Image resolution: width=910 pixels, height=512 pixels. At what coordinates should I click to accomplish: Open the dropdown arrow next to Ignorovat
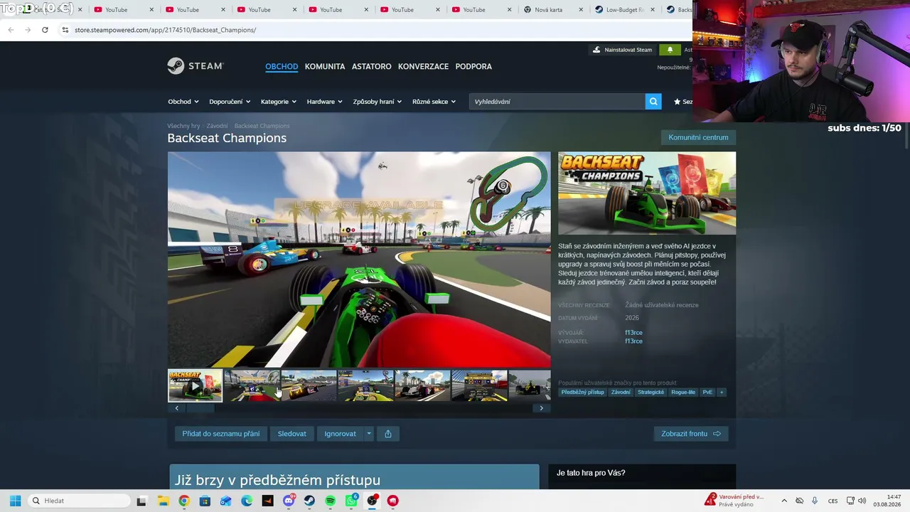tap(368, 434)
